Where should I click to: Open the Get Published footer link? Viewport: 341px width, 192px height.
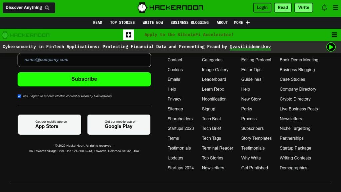(254, 168)
